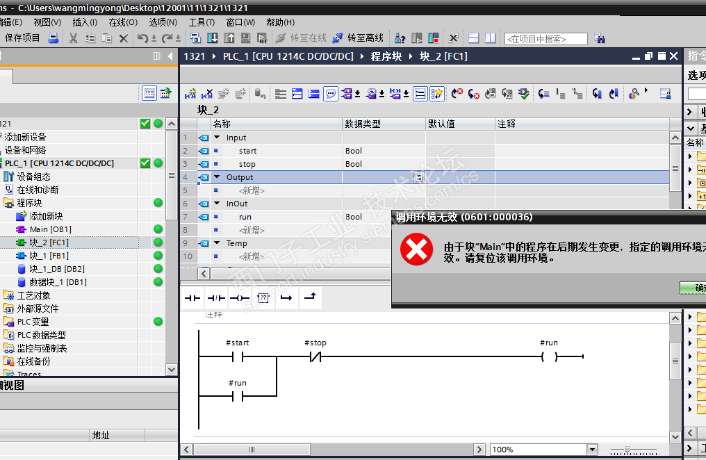This screenshot has width=706, height=460.
Task: Toggle network comments display icon
Action: 420,94
